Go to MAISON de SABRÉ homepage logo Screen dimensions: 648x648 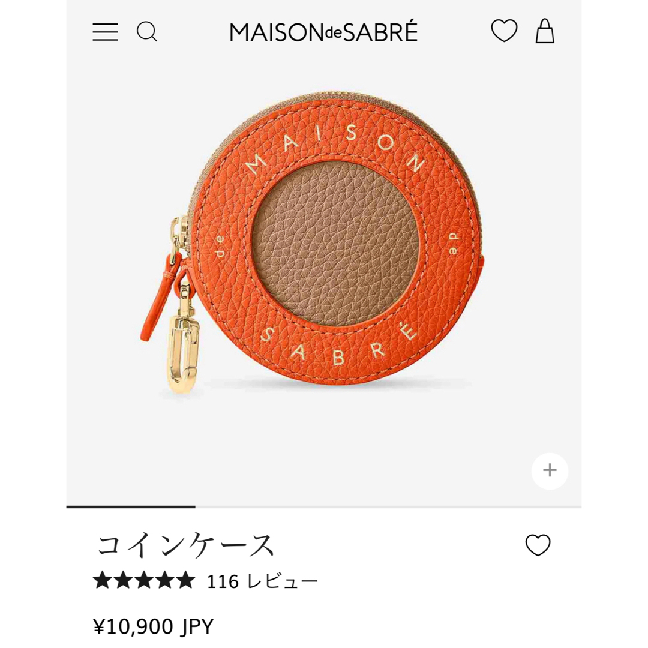click(323, 32)
